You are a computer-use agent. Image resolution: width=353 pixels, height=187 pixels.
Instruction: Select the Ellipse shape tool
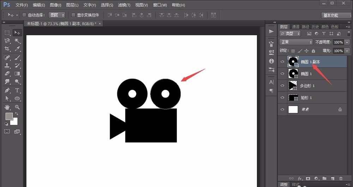[x=17, y=98]
